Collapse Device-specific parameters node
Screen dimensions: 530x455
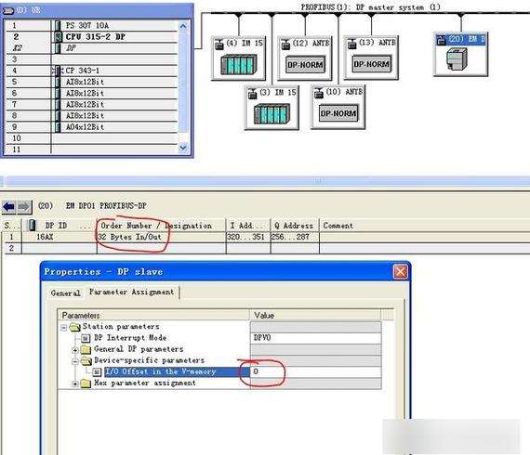click(x=75, y=361)
